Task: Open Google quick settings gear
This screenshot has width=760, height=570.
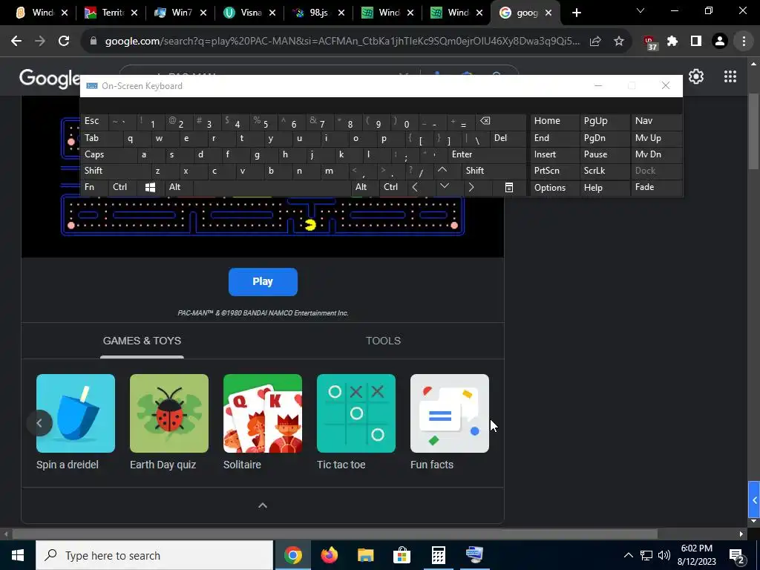Action: 696,76
